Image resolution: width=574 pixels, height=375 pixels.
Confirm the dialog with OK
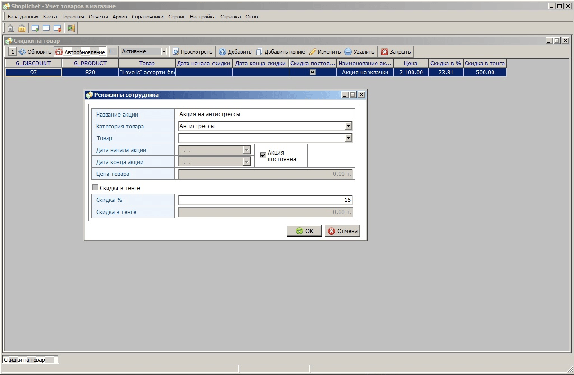pos(304,231)
